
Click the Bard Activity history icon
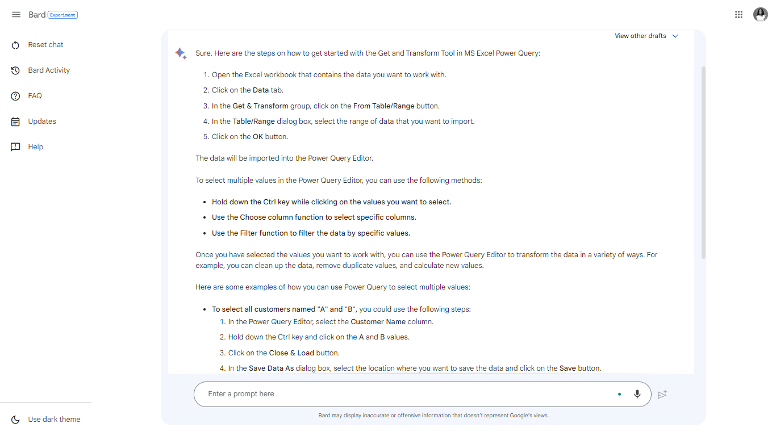point(16,70)
